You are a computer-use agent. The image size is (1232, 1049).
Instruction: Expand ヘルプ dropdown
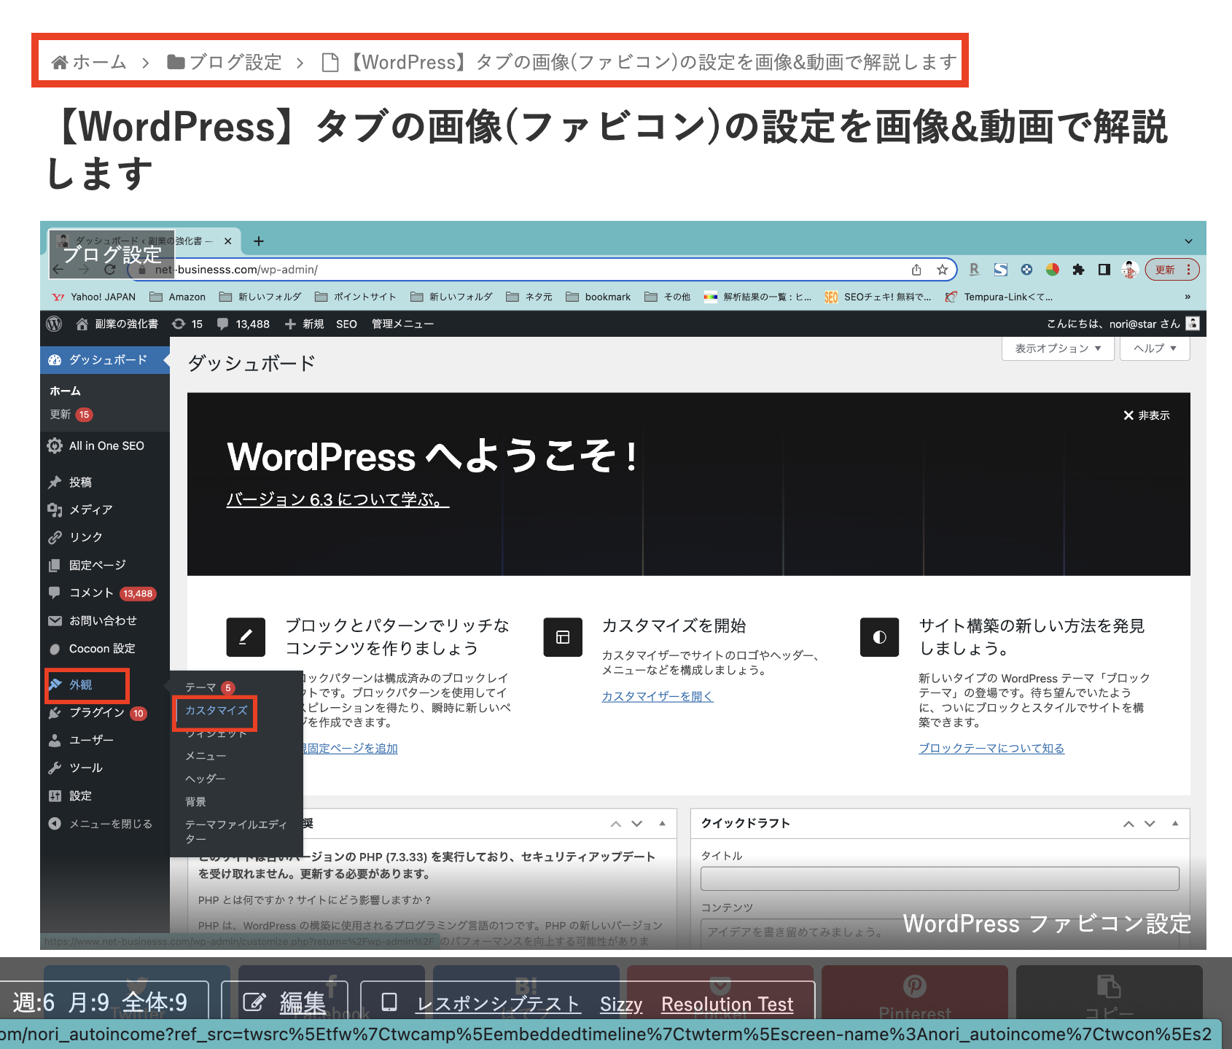1155,348
